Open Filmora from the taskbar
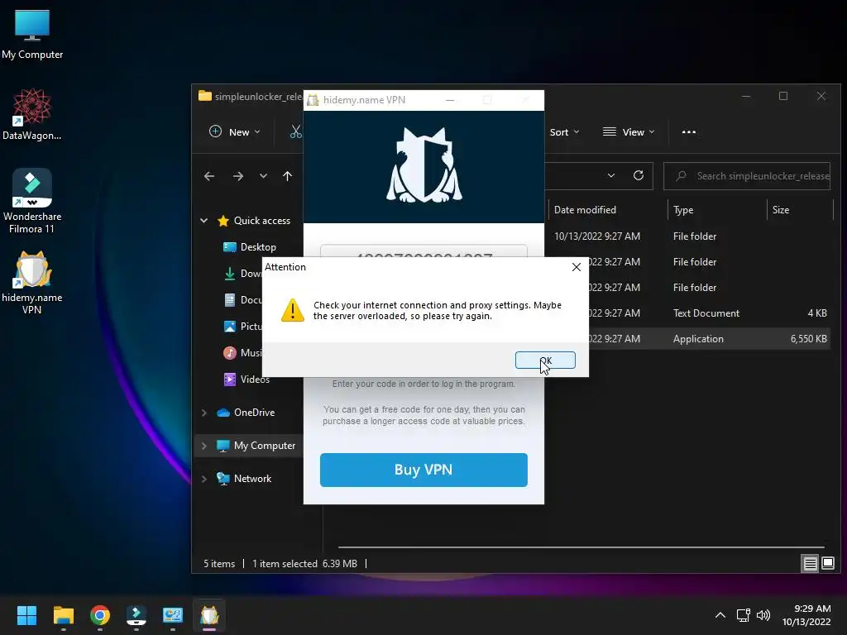Screen dimensions: 847x635 coord(136,615)
